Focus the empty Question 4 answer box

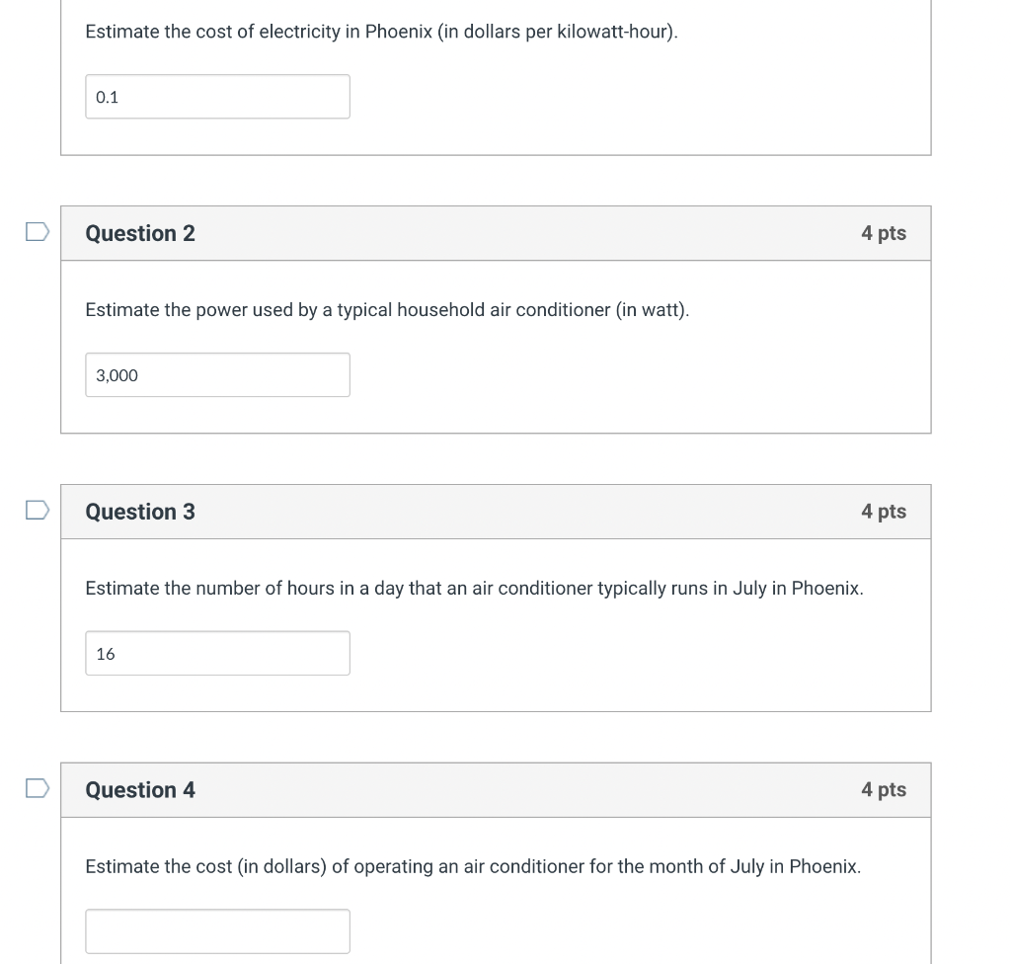coord(218,931)
